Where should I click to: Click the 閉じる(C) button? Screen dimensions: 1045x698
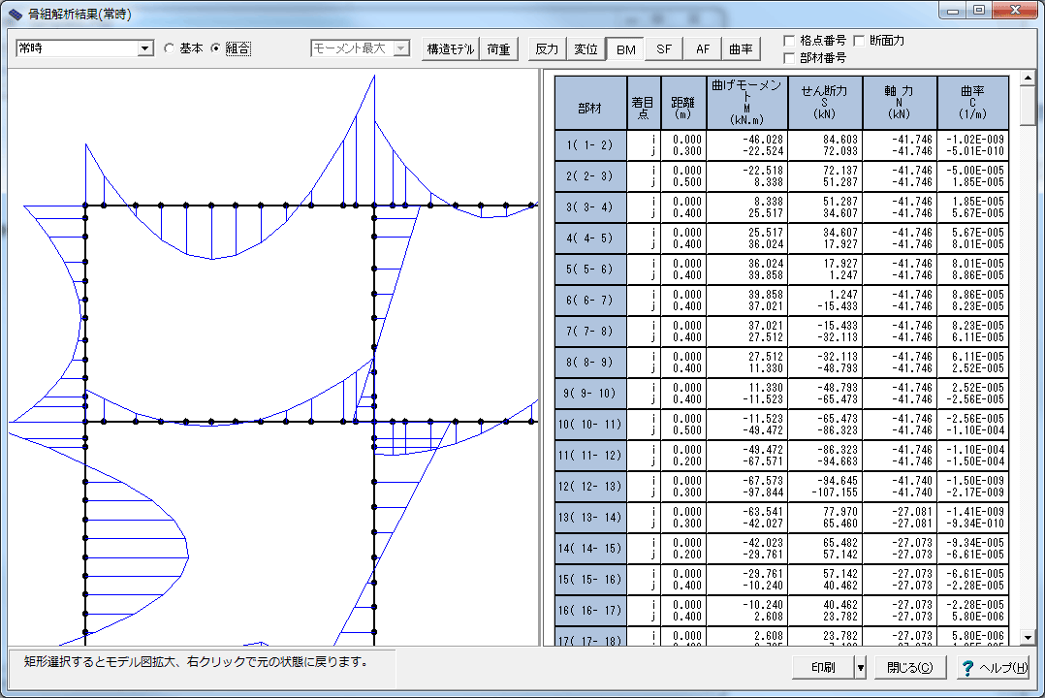(x=909, y=667)
